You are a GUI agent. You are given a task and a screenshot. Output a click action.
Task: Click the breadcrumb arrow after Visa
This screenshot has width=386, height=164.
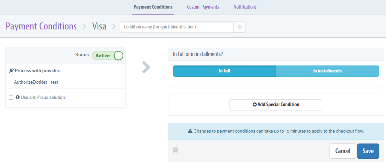coord(114,26)
